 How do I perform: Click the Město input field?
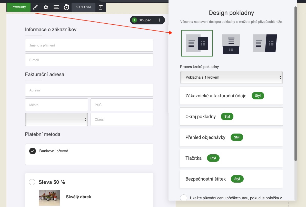[x=56, y=105]
